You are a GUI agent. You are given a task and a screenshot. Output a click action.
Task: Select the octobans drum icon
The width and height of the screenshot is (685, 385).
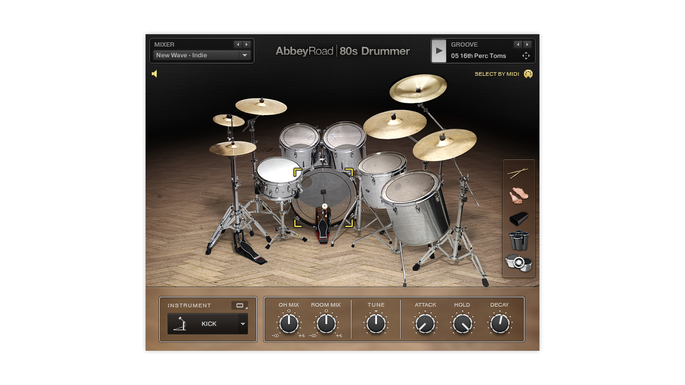[518, 241]
